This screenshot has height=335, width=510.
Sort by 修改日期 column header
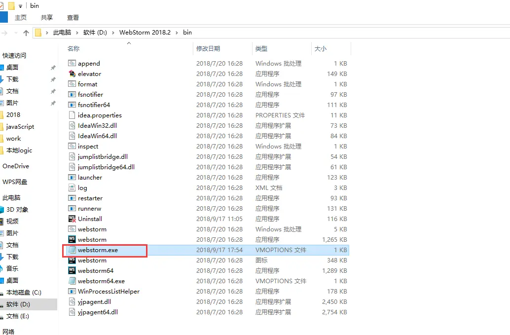tap(208, 49)
